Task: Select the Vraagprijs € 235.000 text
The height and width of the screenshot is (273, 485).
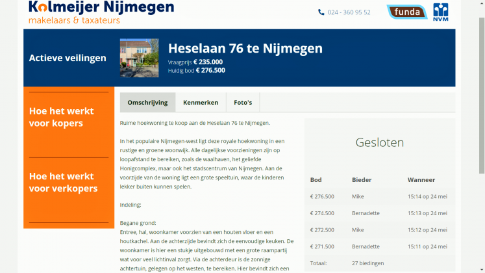Action: (x=195, y=62)
